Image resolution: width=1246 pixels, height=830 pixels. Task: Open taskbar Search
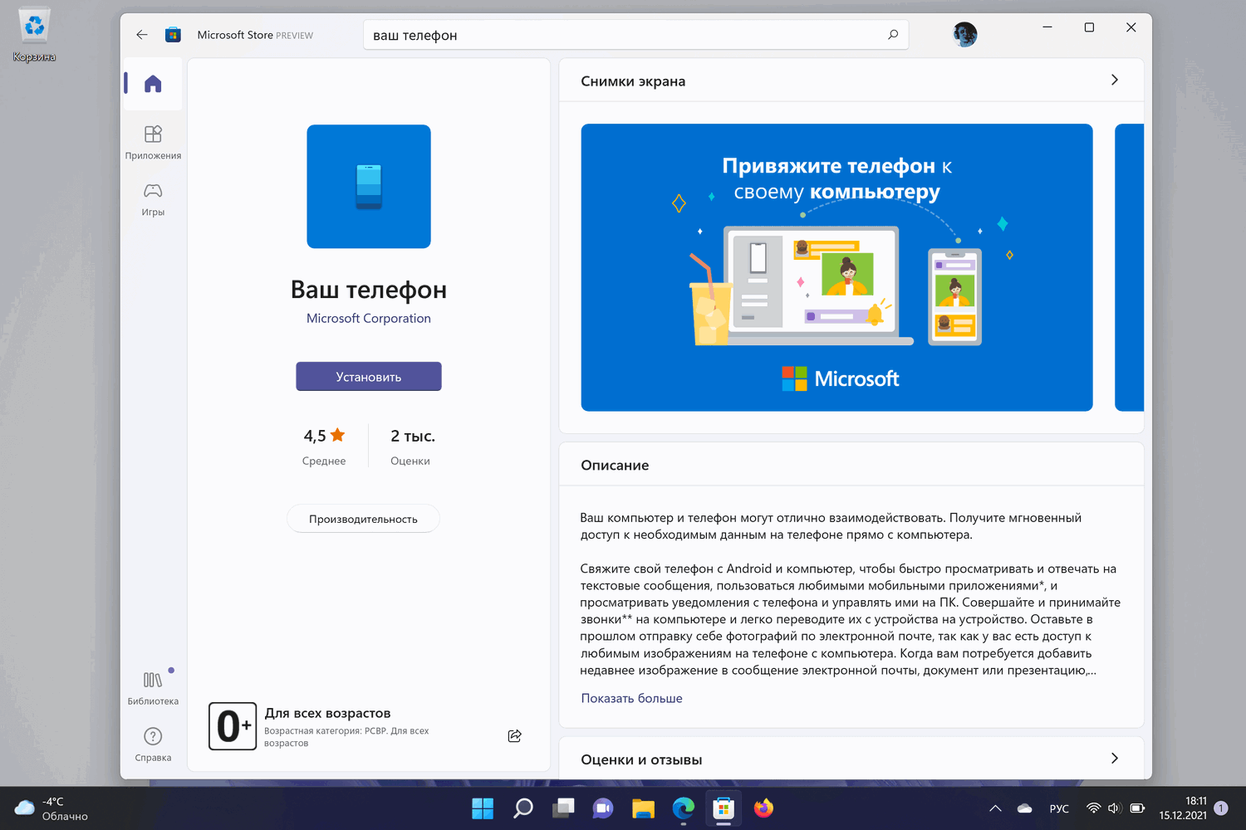click(x=522, y=808)
